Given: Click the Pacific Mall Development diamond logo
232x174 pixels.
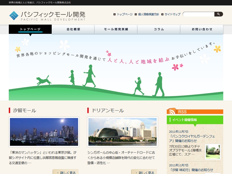Looking at the screenshot, I should (14, 16).
